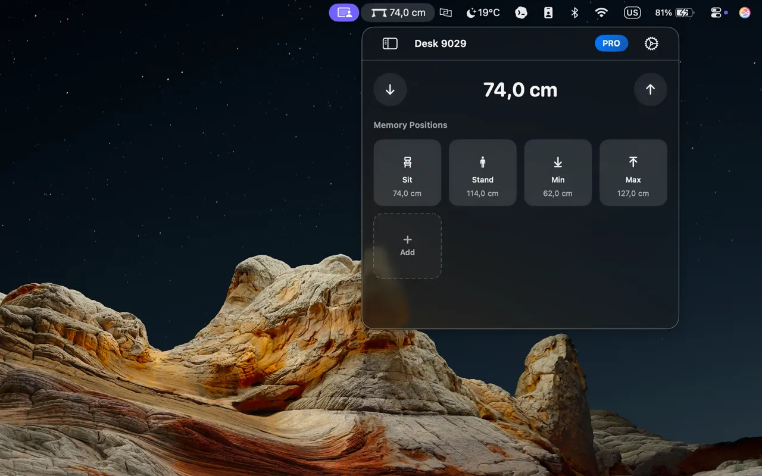Lower the desk with the down arrow

[390, 89]
